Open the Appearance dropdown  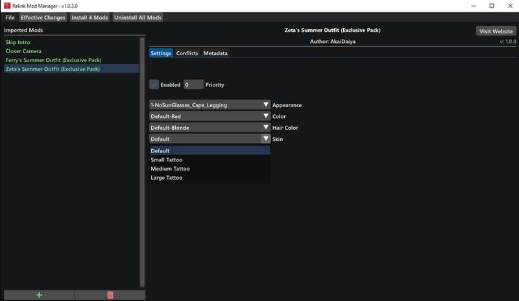[x=210, y=105]
